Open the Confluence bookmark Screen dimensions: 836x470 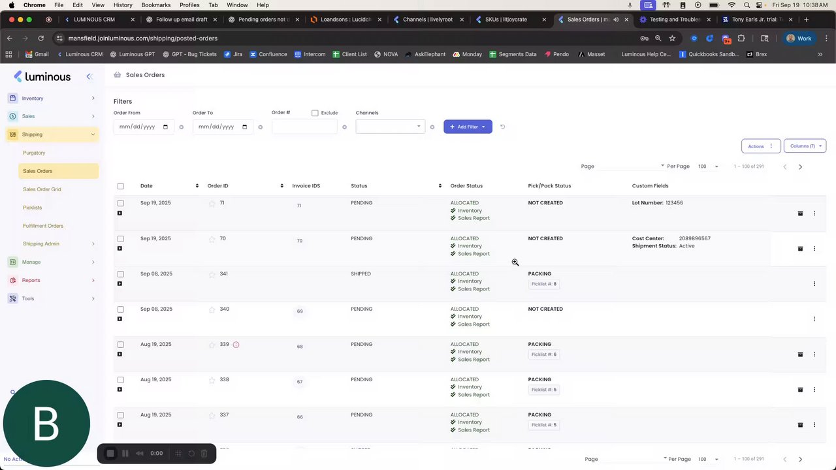coord(268,54)
